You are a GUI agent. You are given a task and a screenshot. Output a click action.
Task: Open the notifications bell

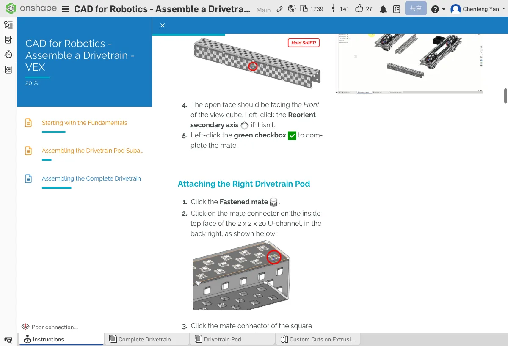383,9
